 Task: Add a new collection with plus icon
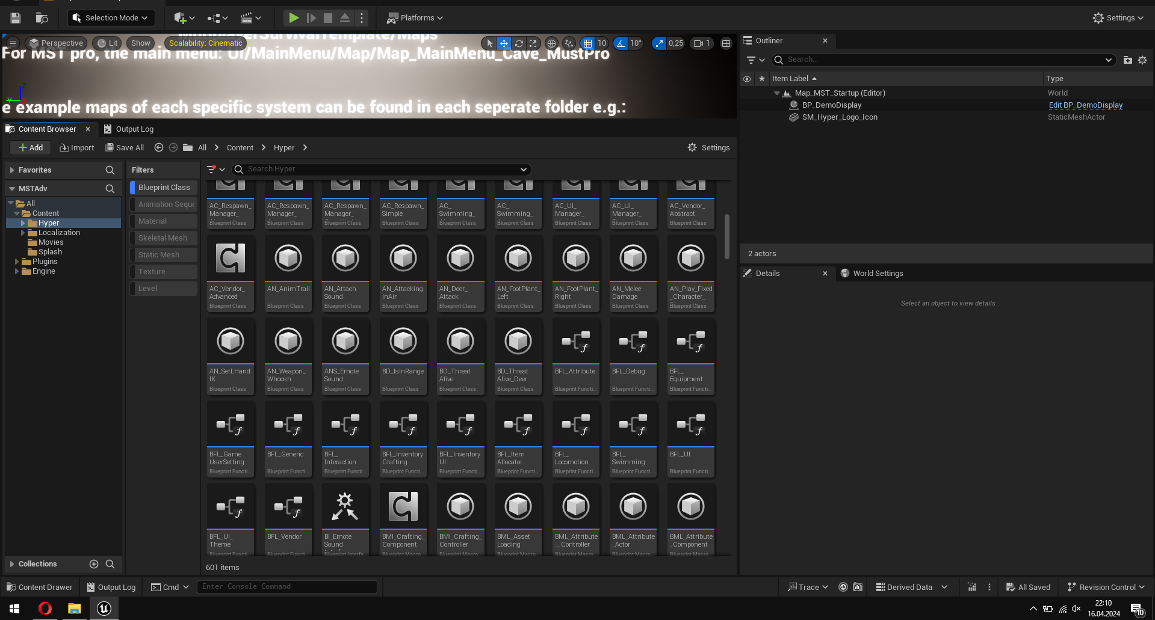(x=94, y=564)
